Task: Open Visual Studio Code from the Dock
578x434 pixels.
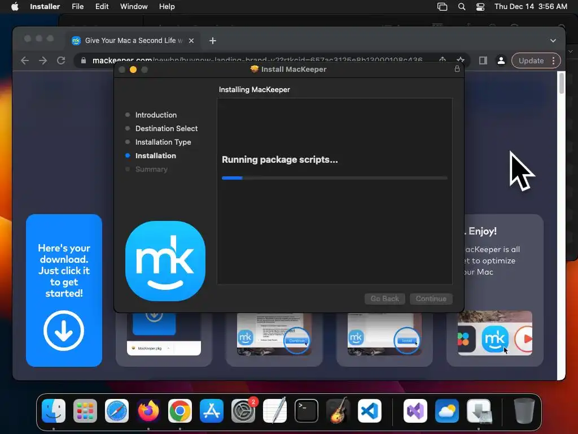Action: 369,411
